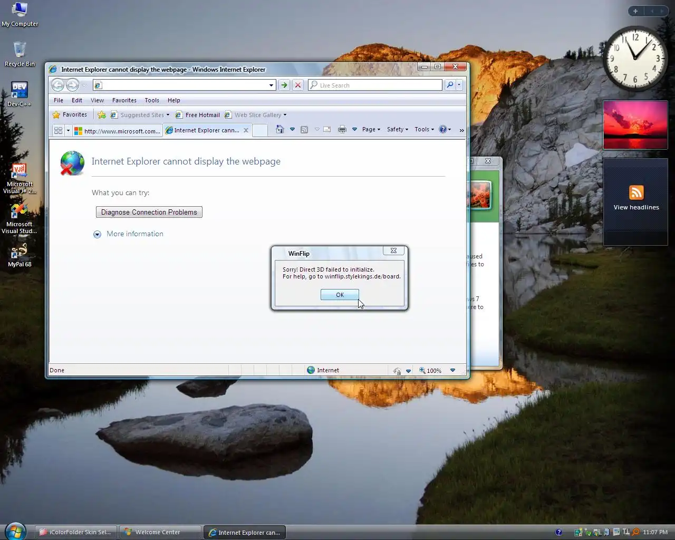This screenshot has width=675, height=540.
Task: Click the Print icon
Action: pyautogui.click(x=342, y=129)
